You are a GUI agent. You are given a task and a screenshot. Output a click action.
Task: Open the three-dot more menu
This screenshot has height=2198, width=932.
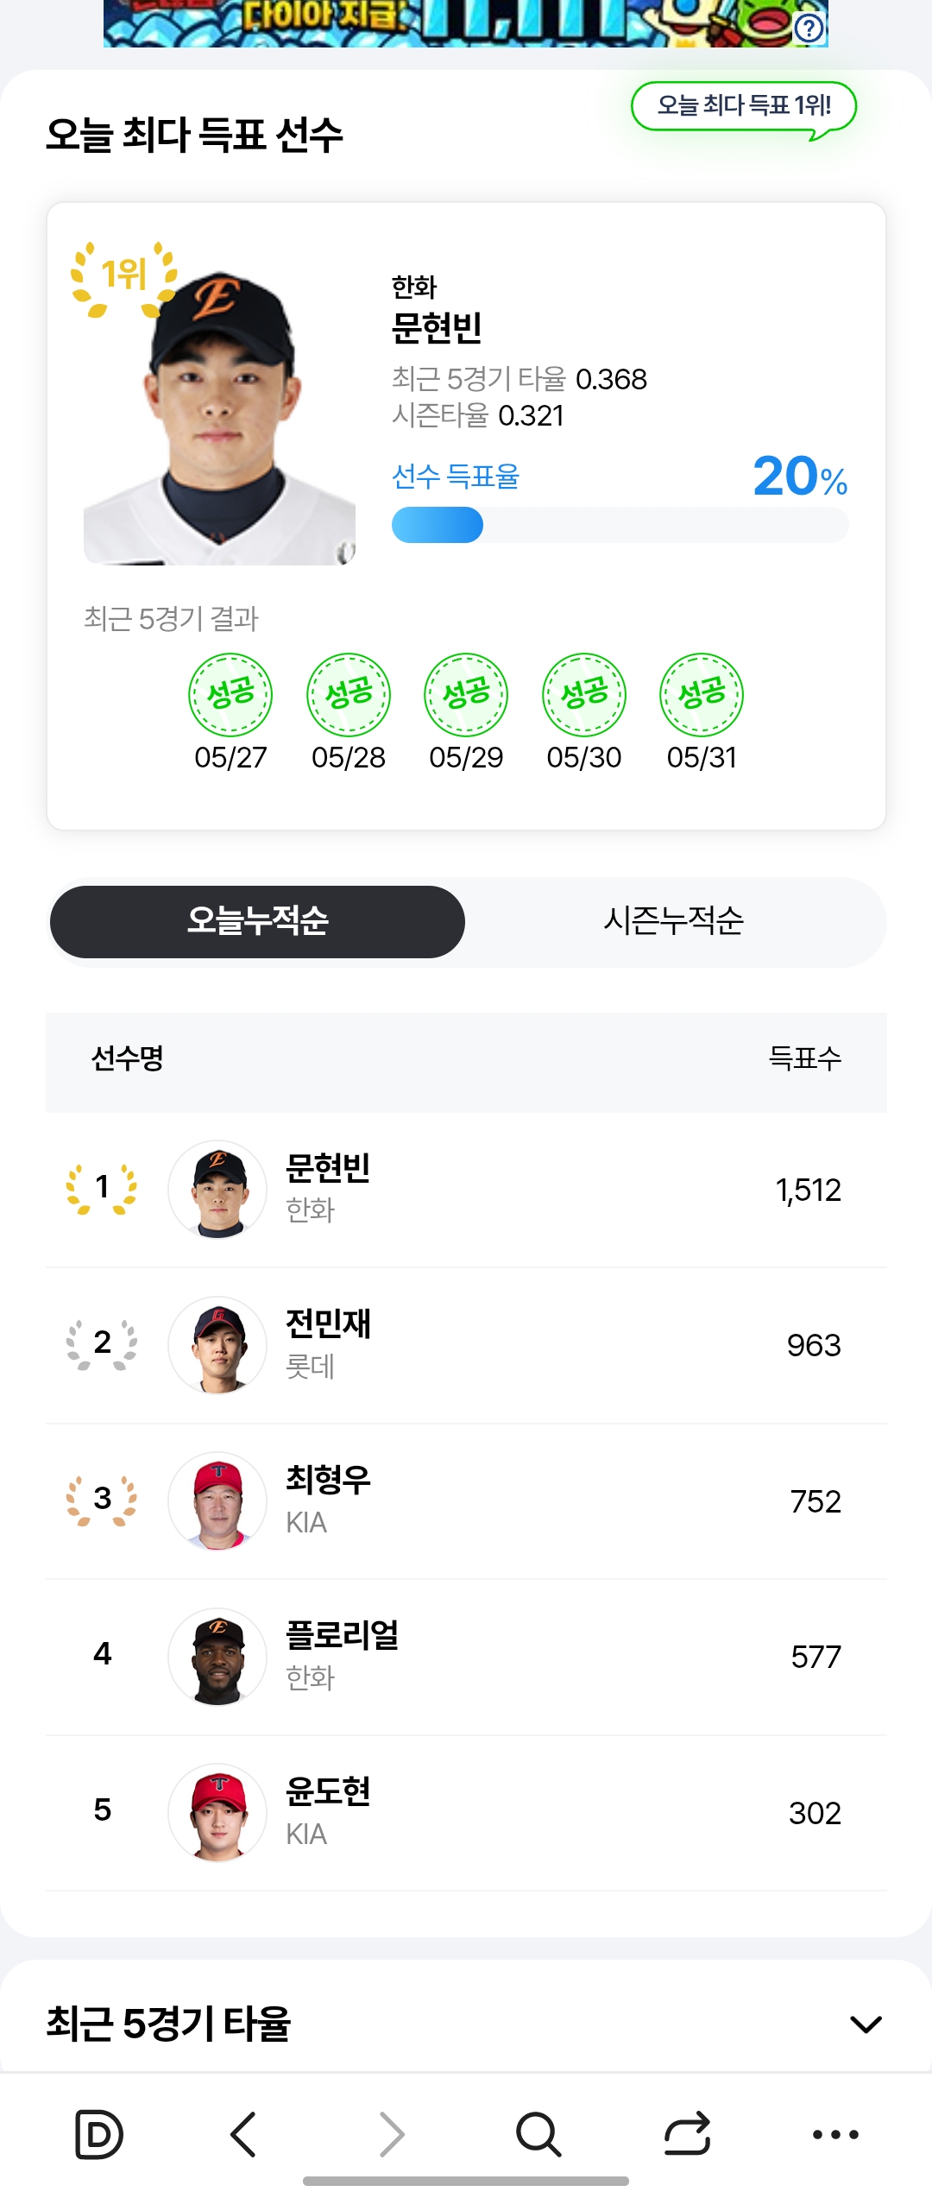[x=836, y=2134]
